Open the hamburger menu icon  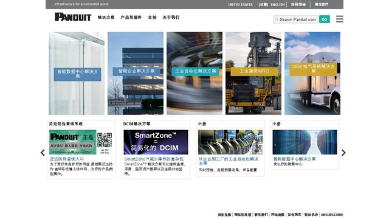[x=339, y=19]
